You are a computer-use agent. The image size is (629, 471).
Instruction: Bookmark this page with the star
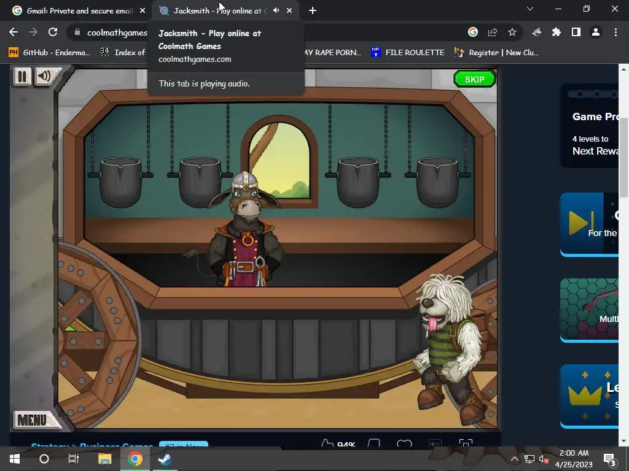click(512, 32)
